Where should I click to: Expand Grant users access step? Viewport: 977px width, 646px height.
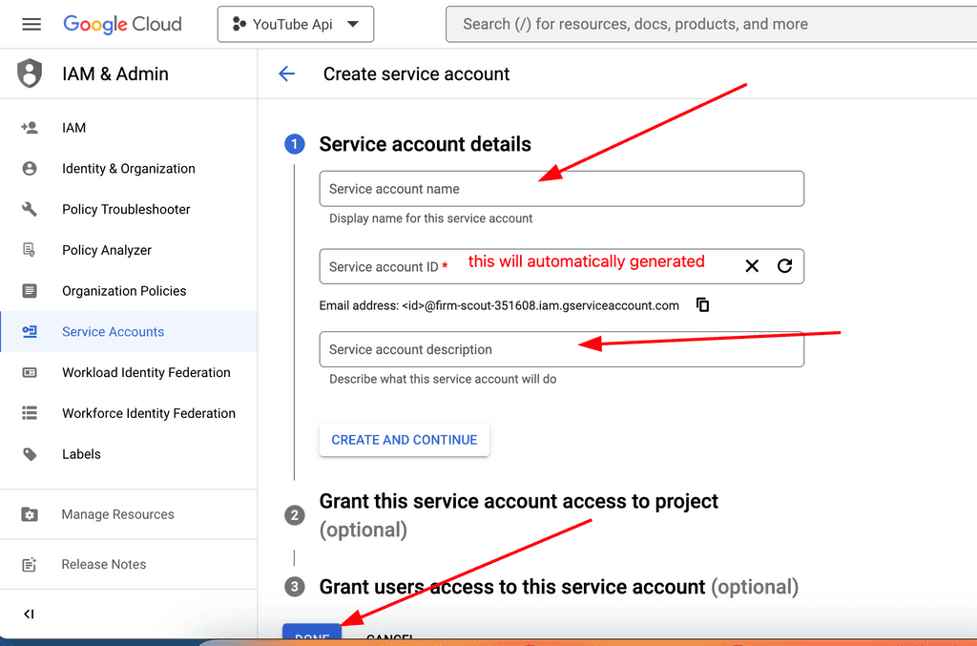click(x=558, y=587)
